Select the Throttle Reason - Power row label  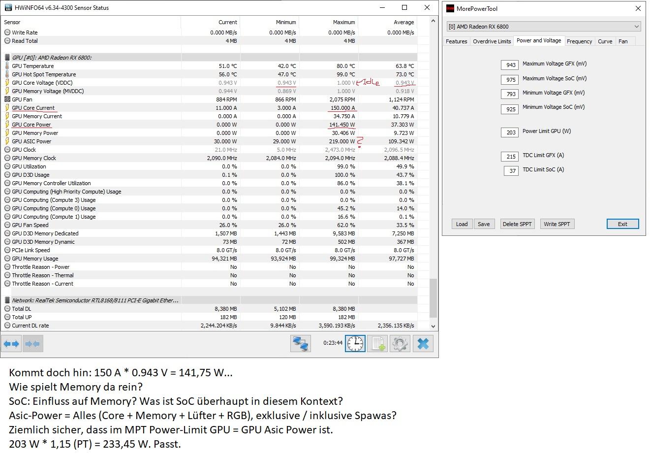[x=41, y=267]
